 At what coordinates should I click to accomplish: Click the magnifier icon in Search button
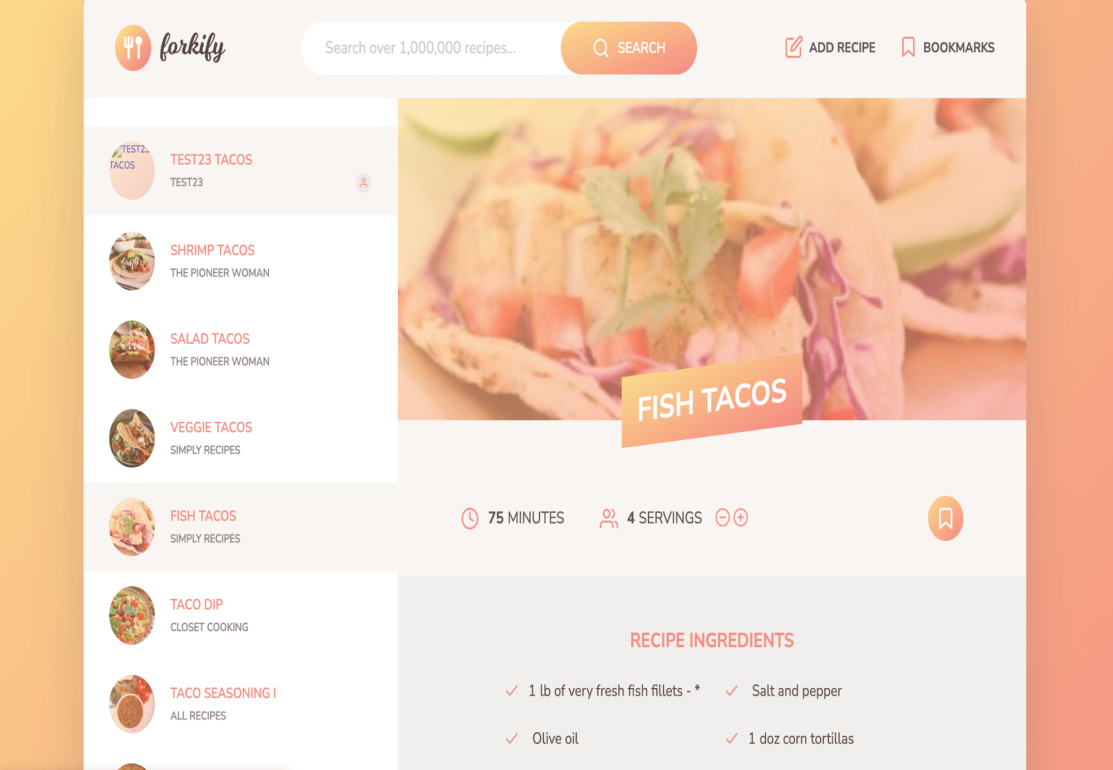tap(600, 48)
